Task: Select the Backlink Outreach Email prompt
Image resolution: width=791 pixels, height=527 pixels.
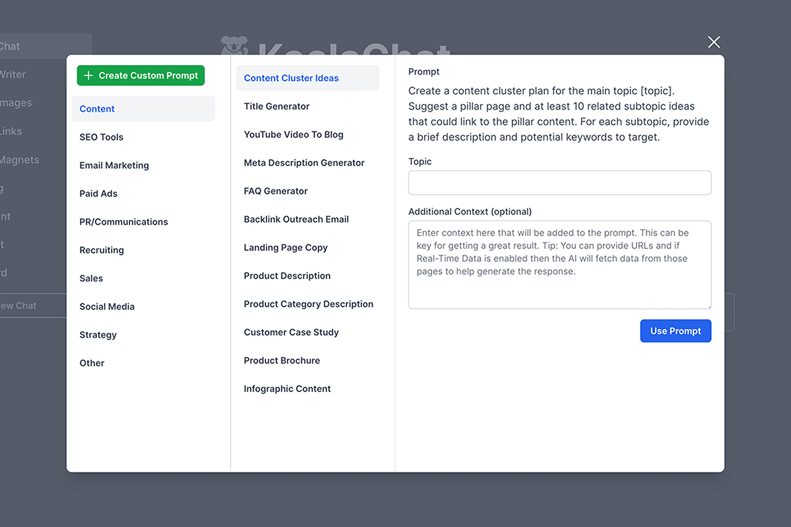Action: [296, 219]
